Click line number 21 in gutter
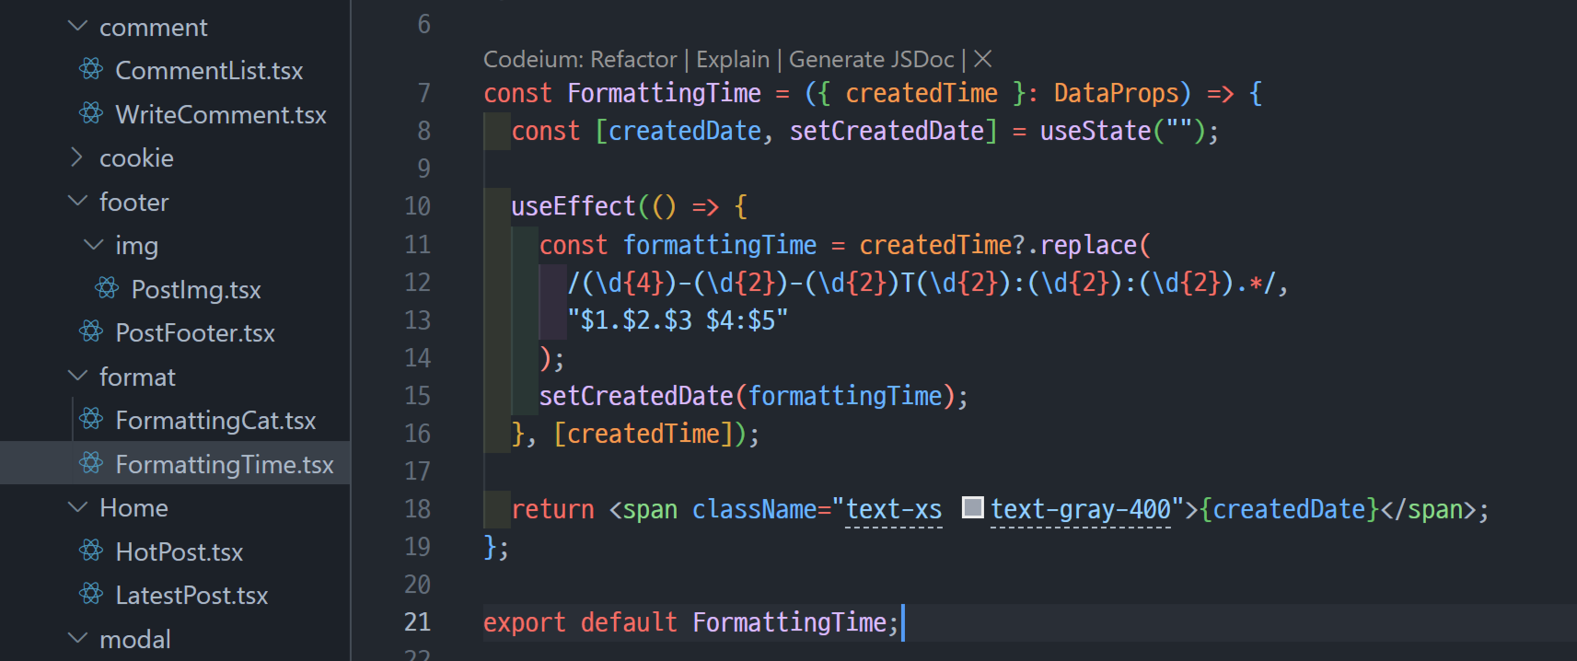Viewport: 1577px width, 661px height. [417, 621]
